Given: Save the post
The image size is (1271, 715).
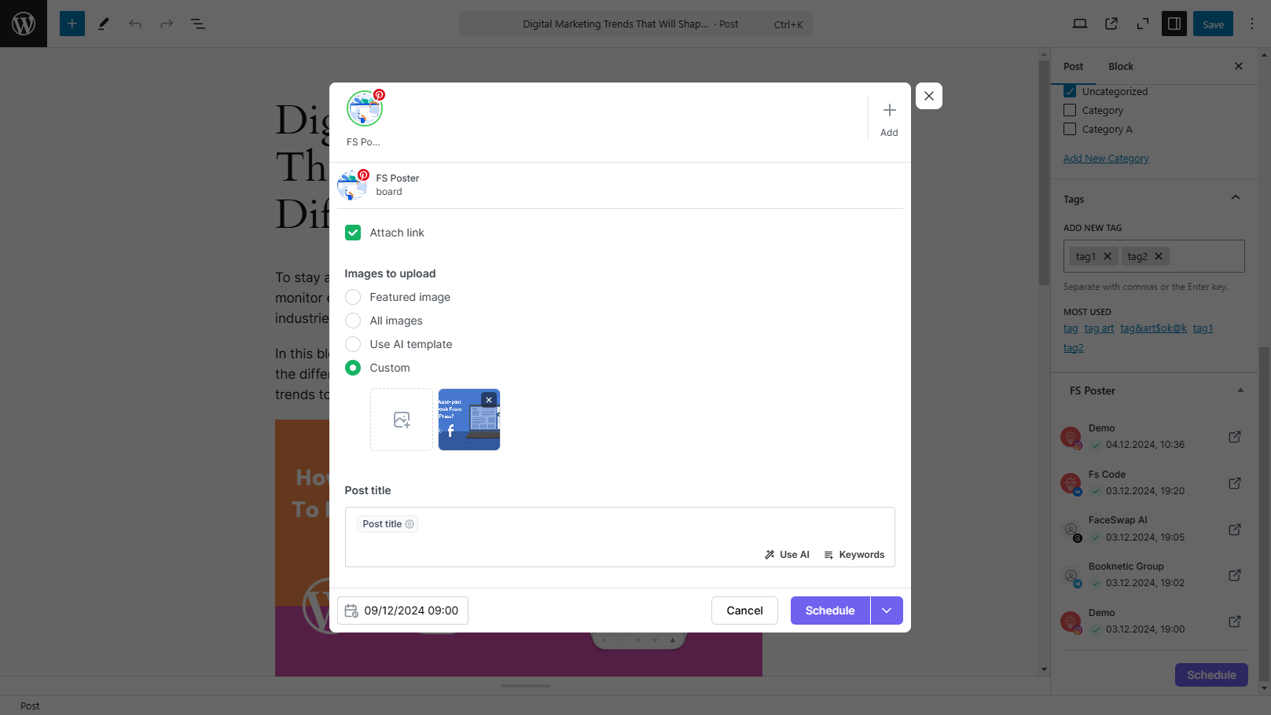Looking at the screenshot, I should pyautogui.click(x=1213, y=24).
